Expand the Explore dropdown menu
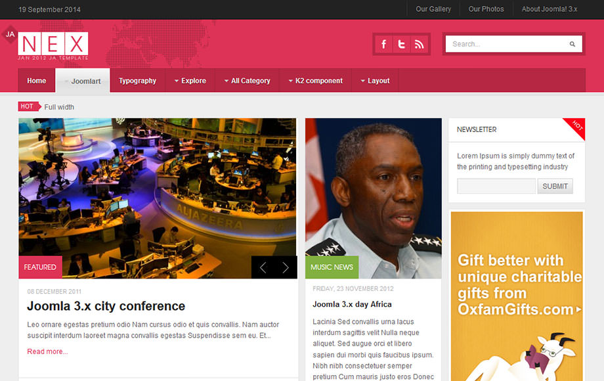604x381 pixels. 190,81
